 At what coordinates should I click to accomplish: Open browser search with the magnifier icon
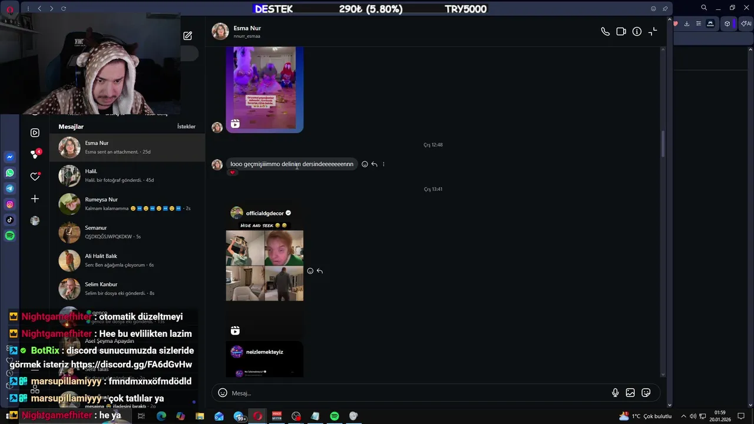[704, 8]
